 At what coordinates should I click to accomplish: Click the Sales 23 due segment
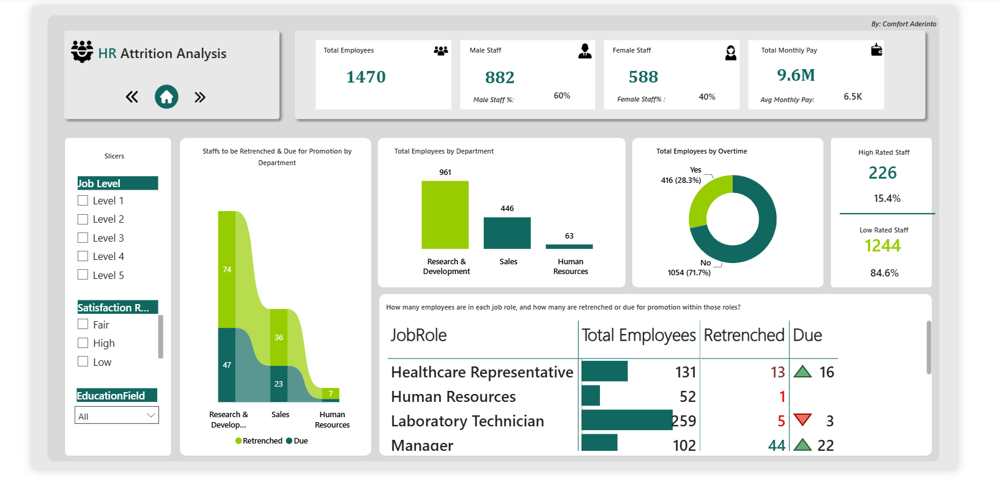278,384
